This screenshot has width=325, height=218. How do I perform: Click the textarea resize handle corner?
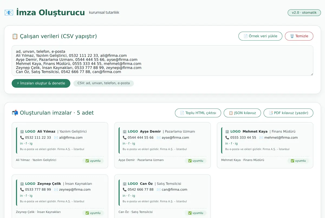(311, 74)
